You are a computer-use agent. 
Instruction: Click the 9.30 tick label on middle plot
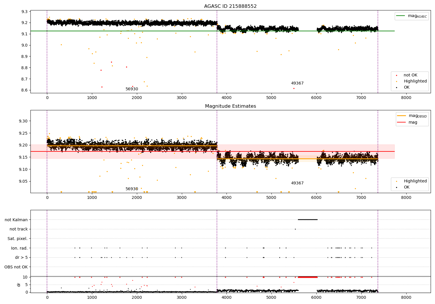point(24,121)
